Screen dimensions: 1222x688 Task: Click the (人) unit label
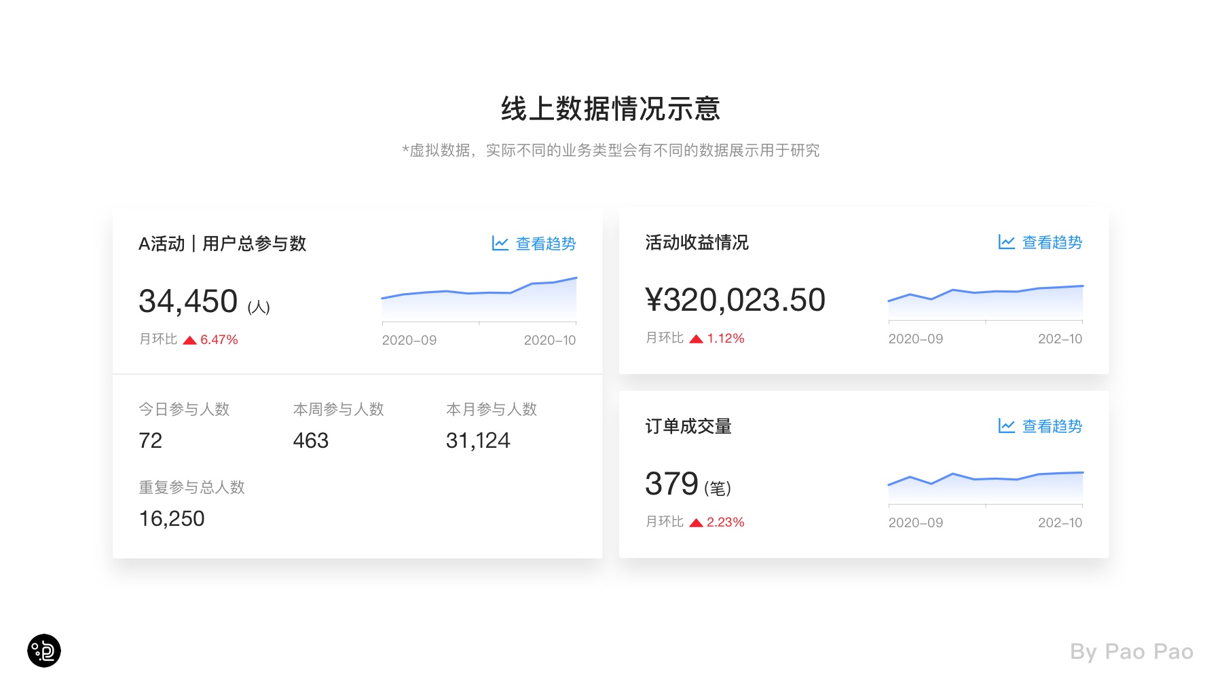(259, 307)
